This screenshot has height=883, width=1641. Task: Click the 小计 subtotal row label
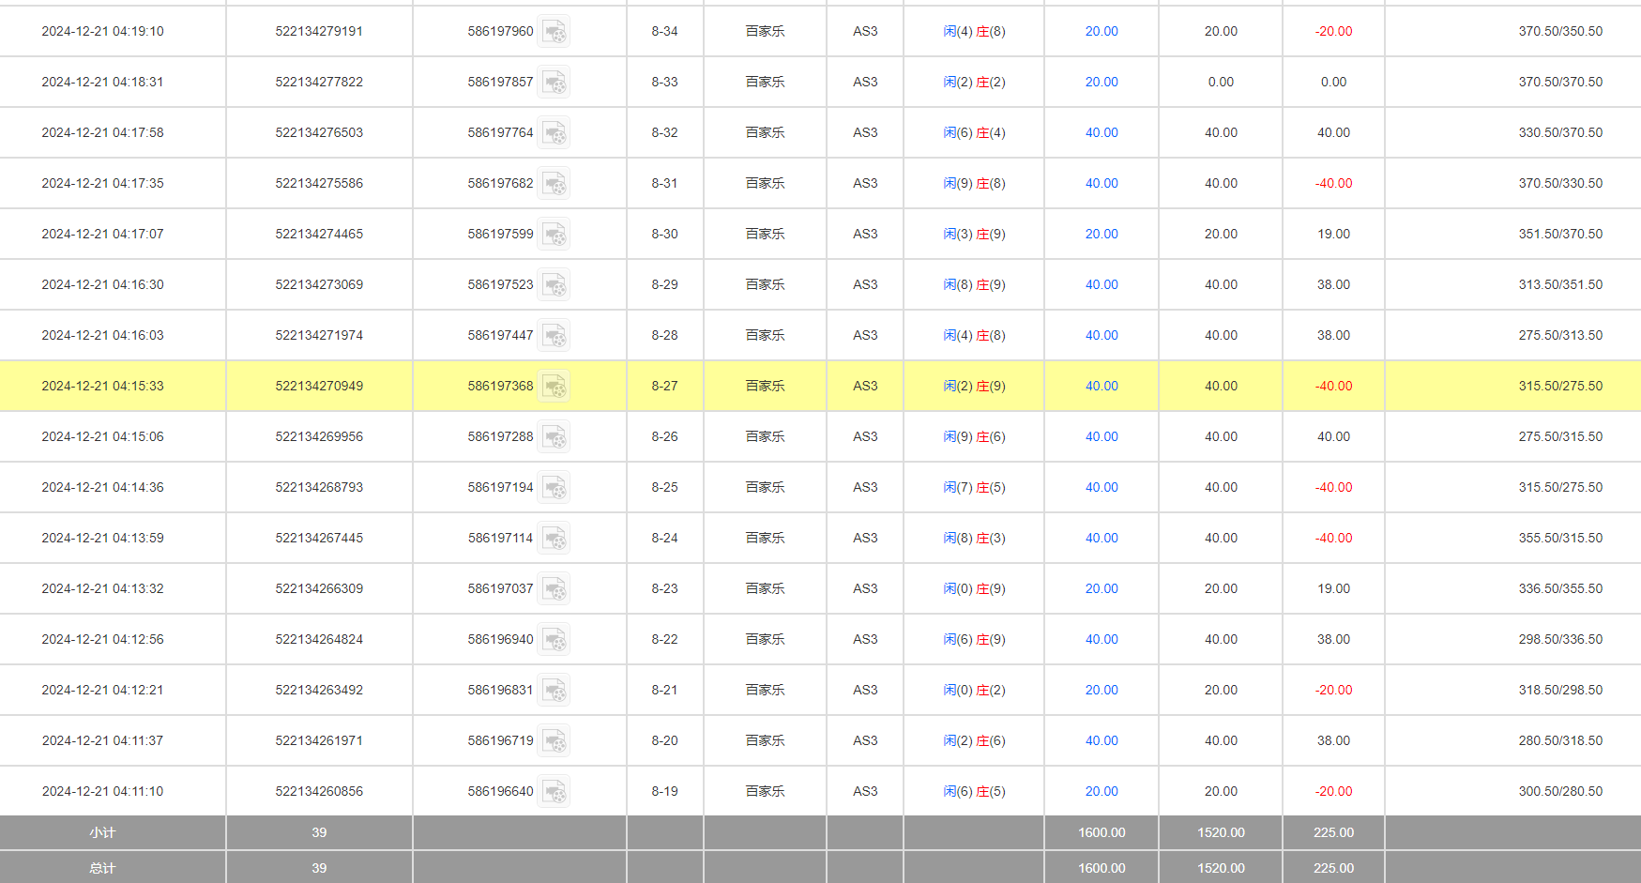pyautogui.click(x=102, y=833)
